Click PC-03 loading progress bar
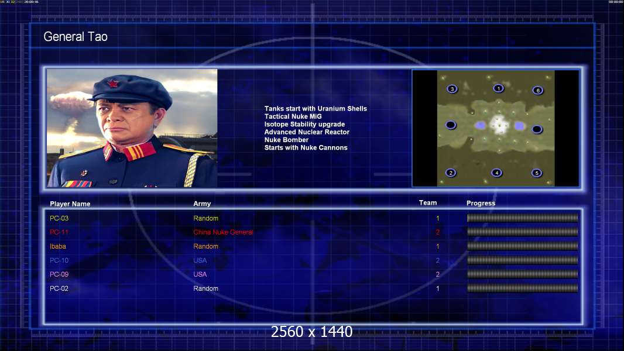This screenshot has width=624, height=351. [x=523, y=218]
